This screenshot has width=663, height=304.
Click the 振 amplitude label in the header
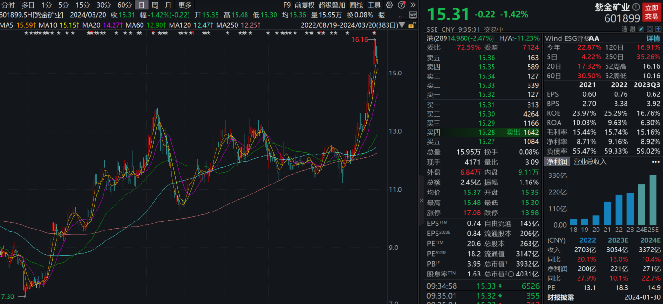(381, 15)
